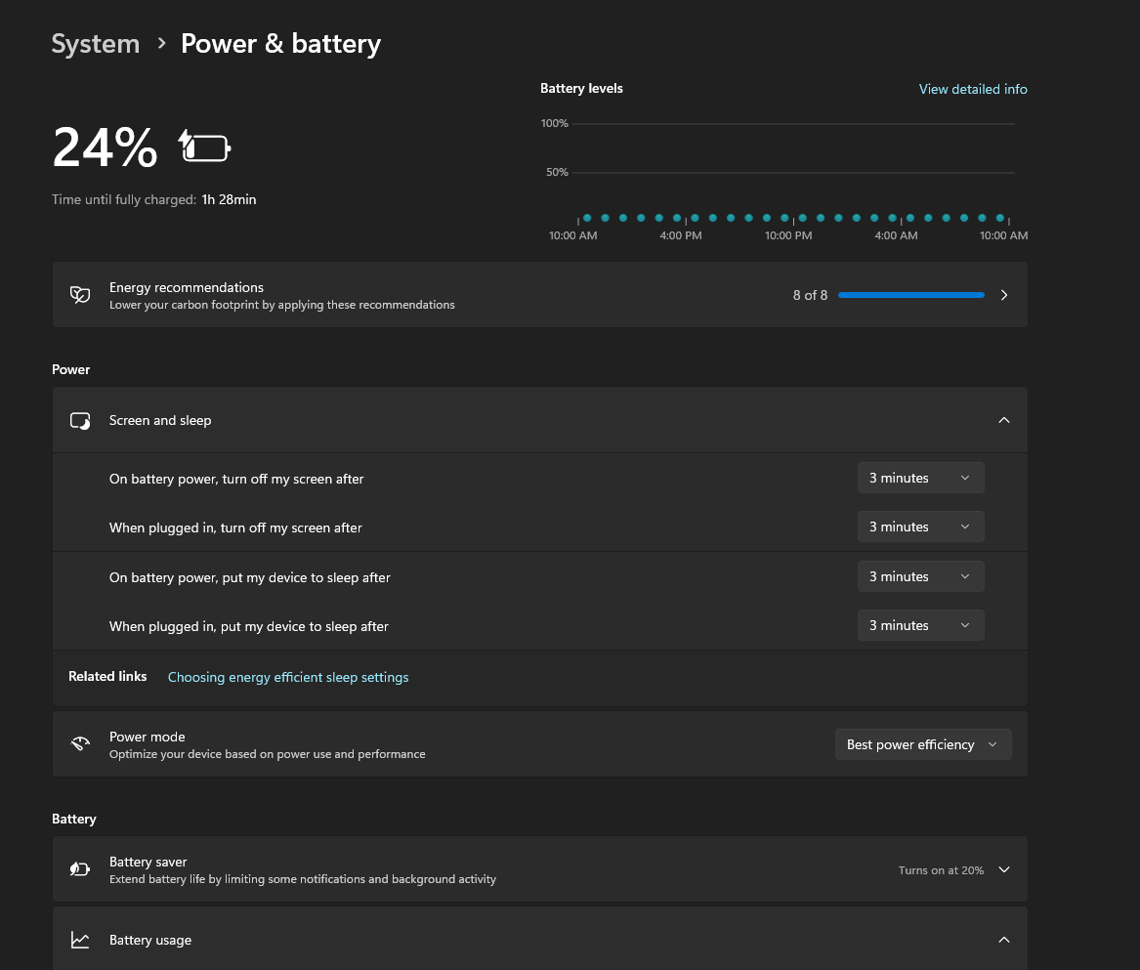Click the breadcrumb separator chevron

pyautogui.click(x=161, y=44)
